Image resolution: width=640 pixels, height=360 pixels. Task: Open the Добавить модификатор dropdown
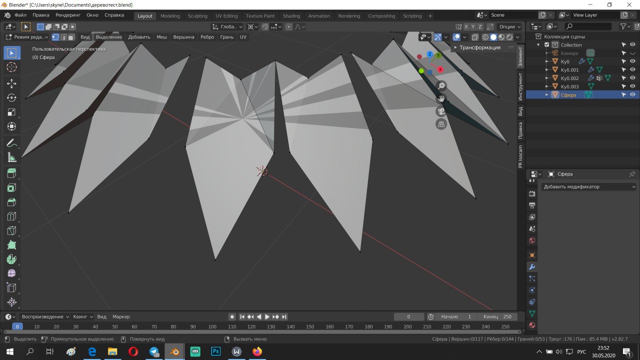point(588,186)
